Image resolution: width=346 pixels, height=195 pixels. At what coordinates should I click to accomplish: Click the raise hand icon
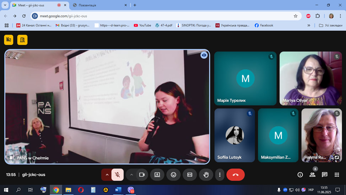206,174
